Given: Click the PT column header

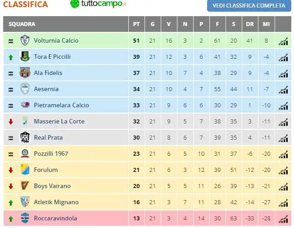Looking at the screenshot, I should point(136,24).
